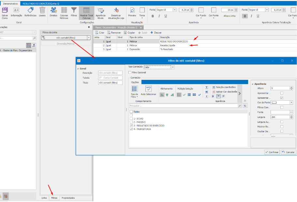The image size is (297, 202).
Task: Enable Largura Au... checkbox
Action: (x=282, y=122)
